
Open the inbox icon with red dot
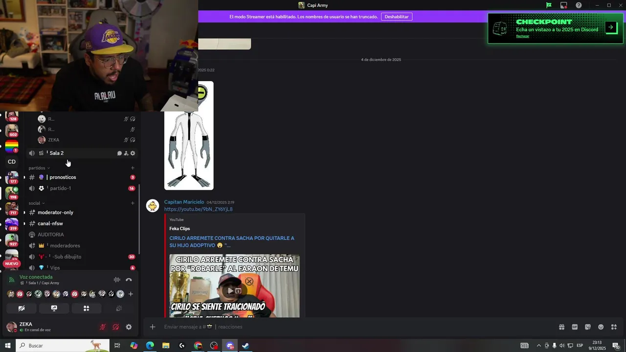coord(564,5)
